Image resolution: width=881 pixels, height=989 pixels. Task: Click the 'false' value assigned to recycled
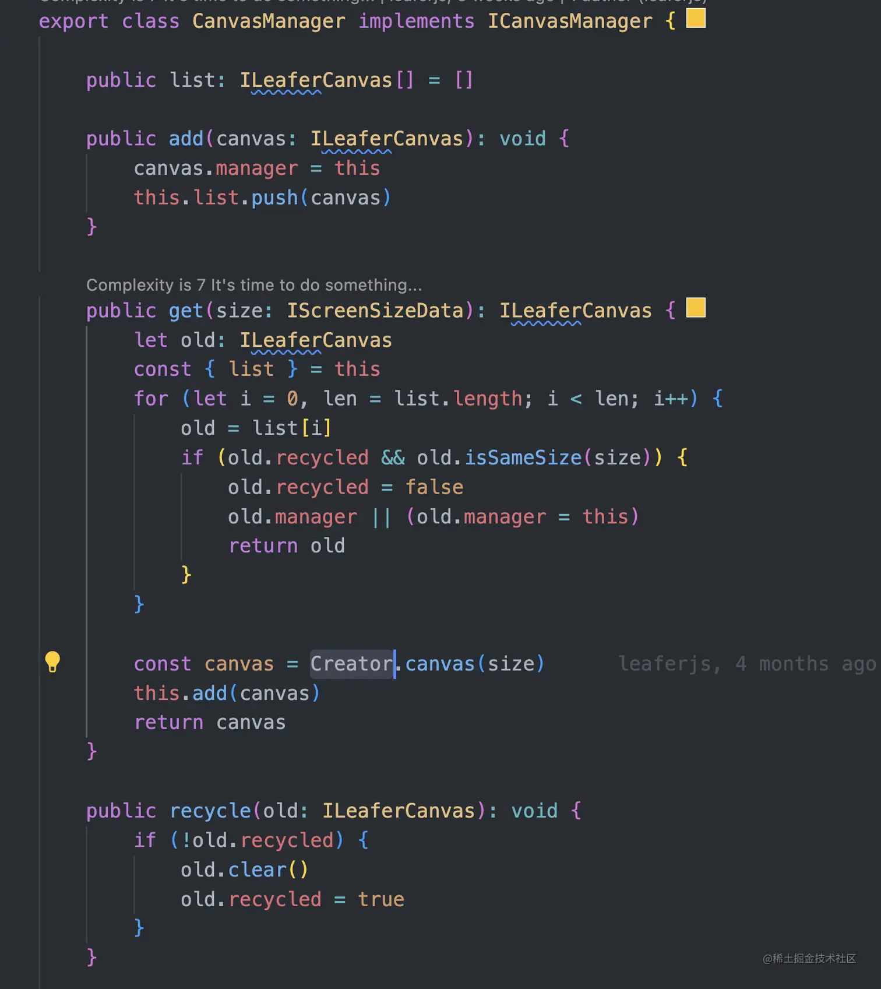434,487
